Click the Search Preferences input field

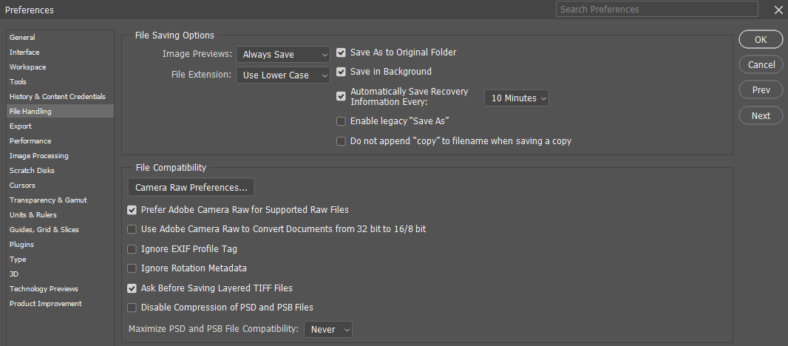(x=656, y=10)
